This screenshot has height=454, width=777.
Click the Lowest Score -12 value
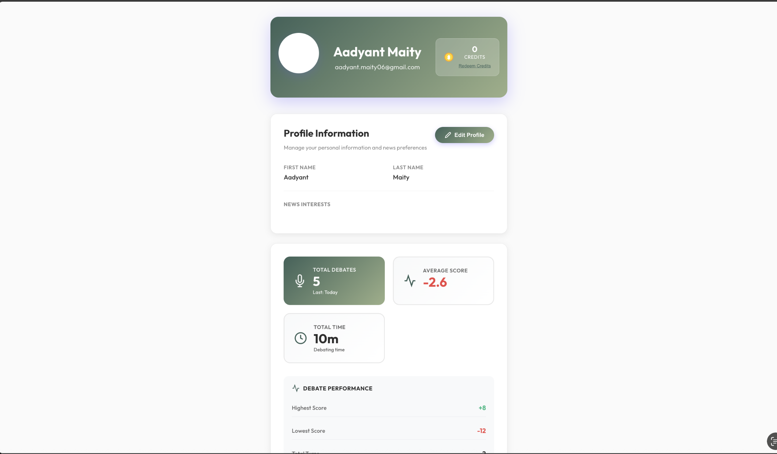[481, 431]
